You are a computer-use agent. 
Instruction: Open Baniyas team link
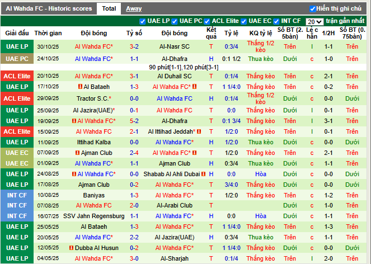[x=94, y=195]
